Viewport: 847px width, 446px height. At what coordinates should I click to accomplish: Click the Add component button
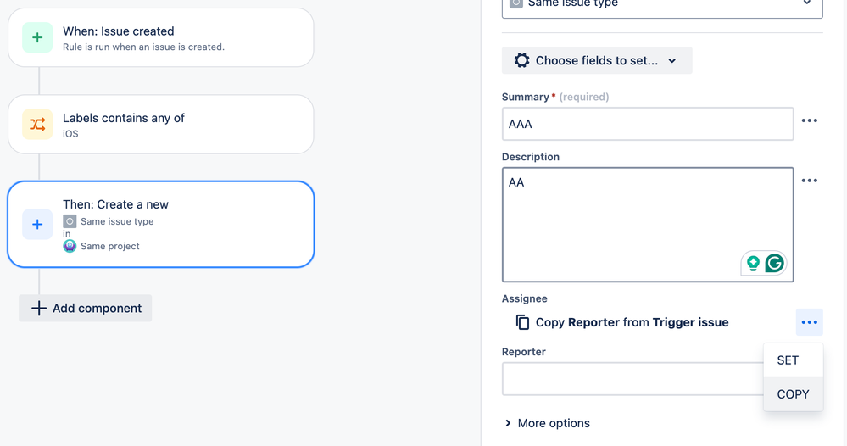(x=86, y=309)
